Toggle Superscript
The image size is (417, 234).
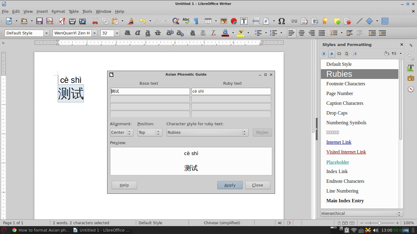[170, 33]
